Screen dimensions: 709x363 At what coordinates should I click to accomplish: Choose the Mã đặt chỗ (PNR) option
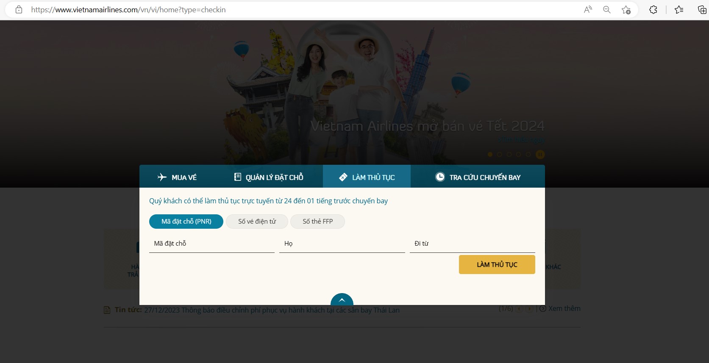186,222
